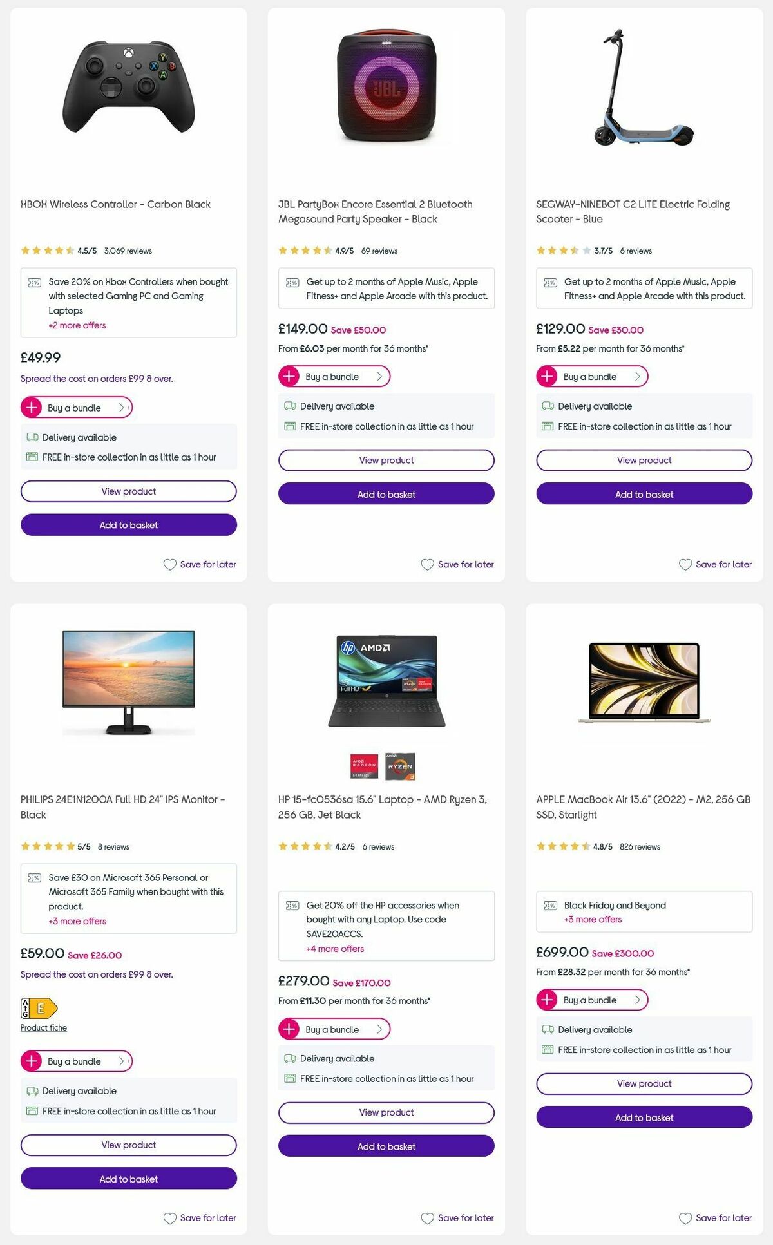The height and width of the screenshot is (1245, 773).
Task: Click the 826 reviews link on the MacBook Air
Action: [641, 847]
